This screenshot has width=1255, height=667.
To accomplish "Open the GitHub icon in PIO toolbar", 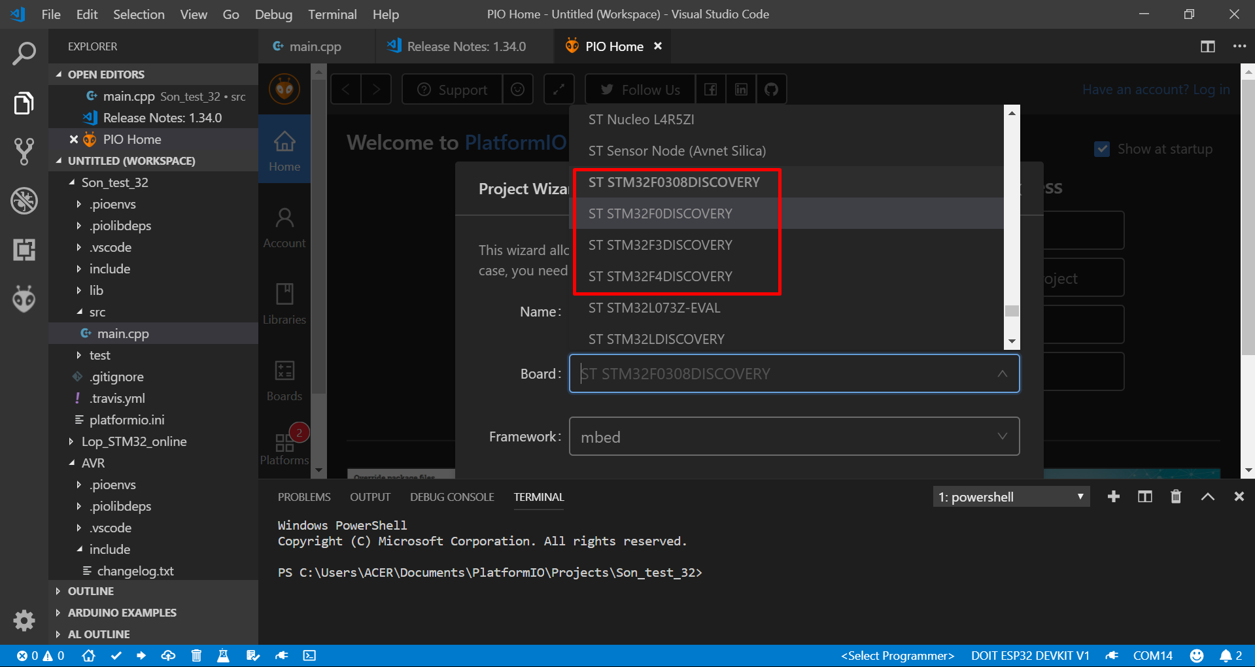I will [771, 90].
